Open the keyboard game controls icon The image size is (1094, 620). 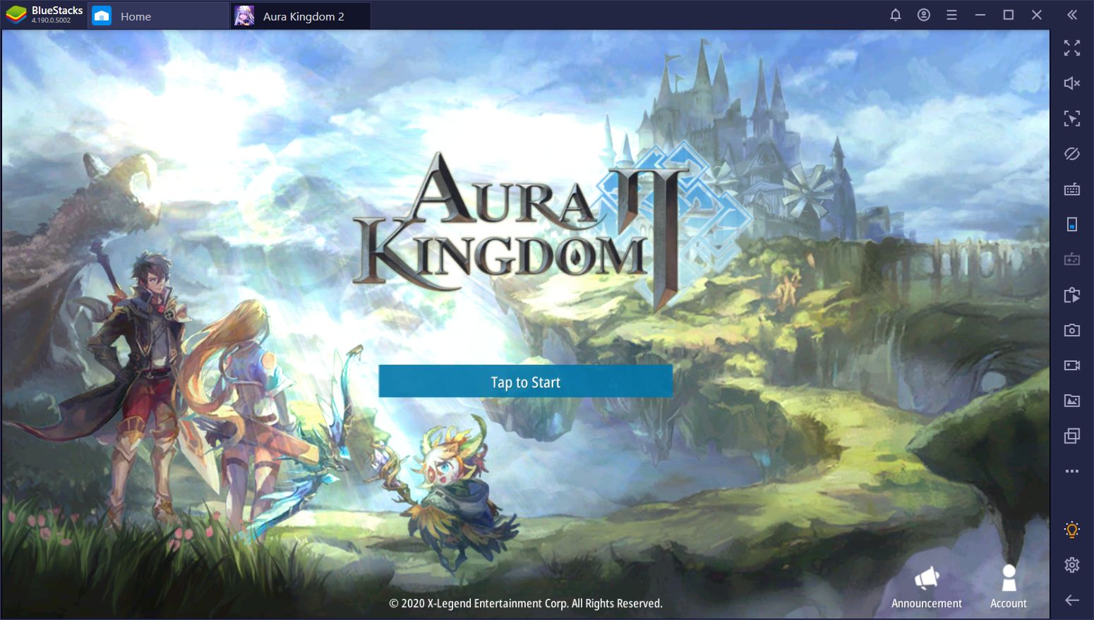coord(1072,189)
